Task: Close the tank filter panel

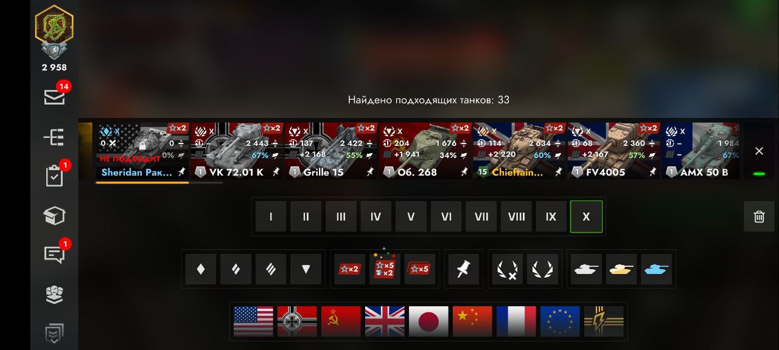Action: [759, 151]
